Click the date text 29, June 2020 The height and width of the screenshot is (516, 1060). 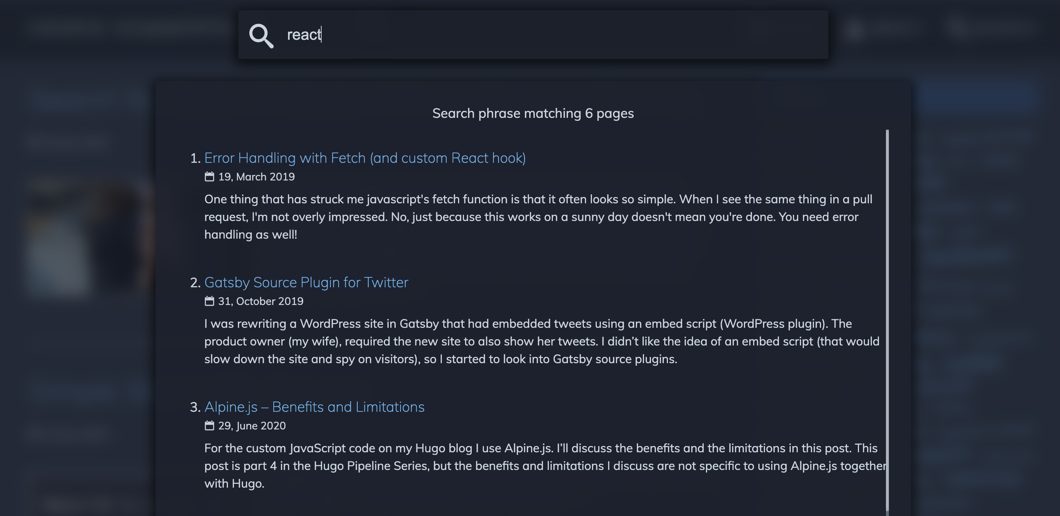252,426
